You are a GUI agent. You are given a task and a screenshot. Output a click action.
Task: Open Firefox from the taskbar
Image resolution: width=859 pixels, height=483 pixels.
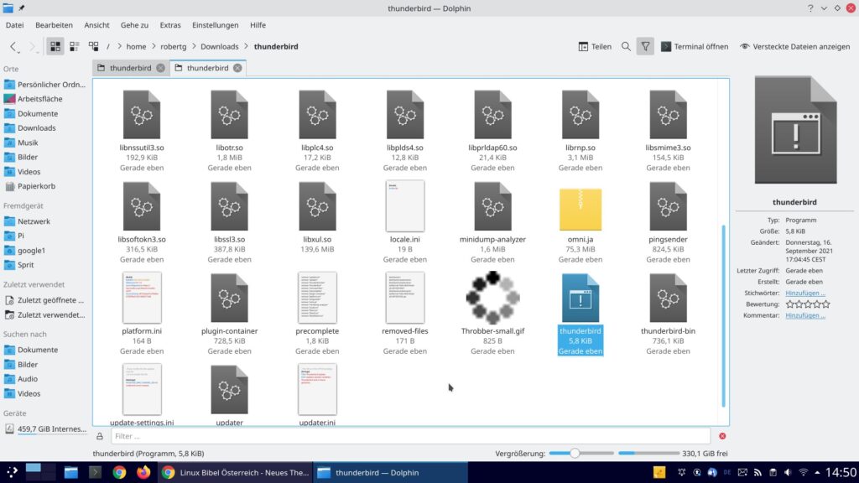click(143, 472)
